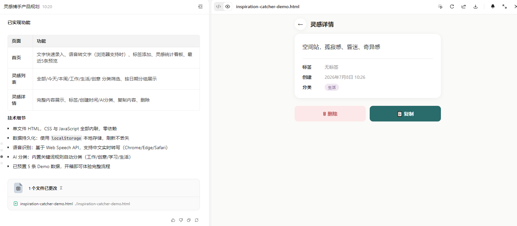
Task: Click the 语音识别 Web Speech API bullet
Action: tap(90, 148)
